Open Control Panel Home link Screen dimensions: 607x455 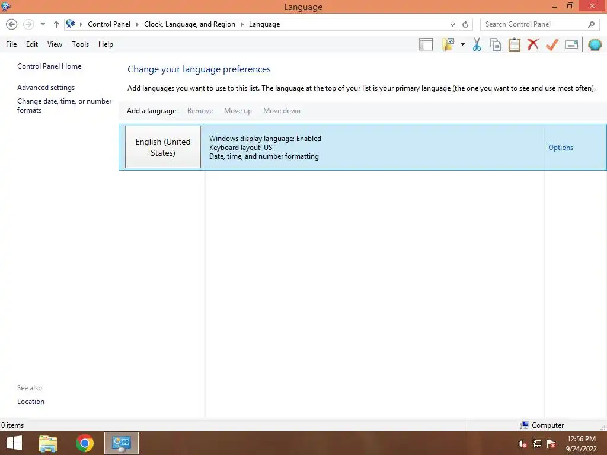pyautogui.click(x=49, y=66)
